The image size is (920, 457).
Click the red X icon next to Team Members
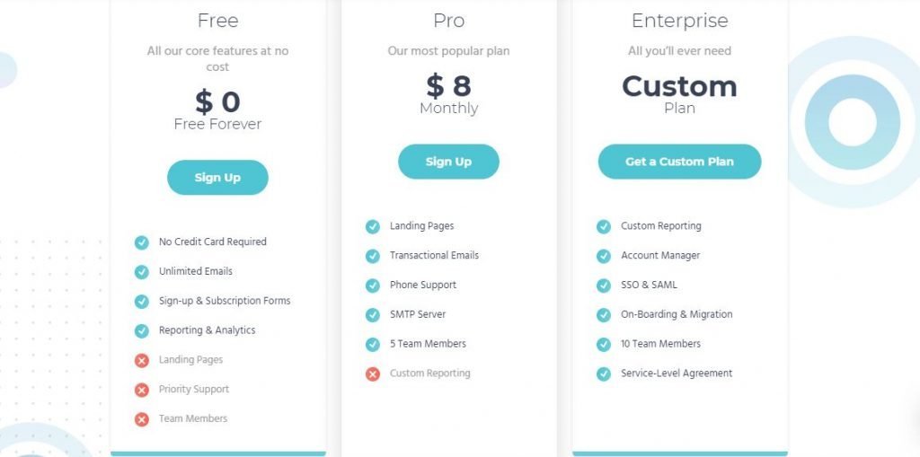tap(142, 419)
